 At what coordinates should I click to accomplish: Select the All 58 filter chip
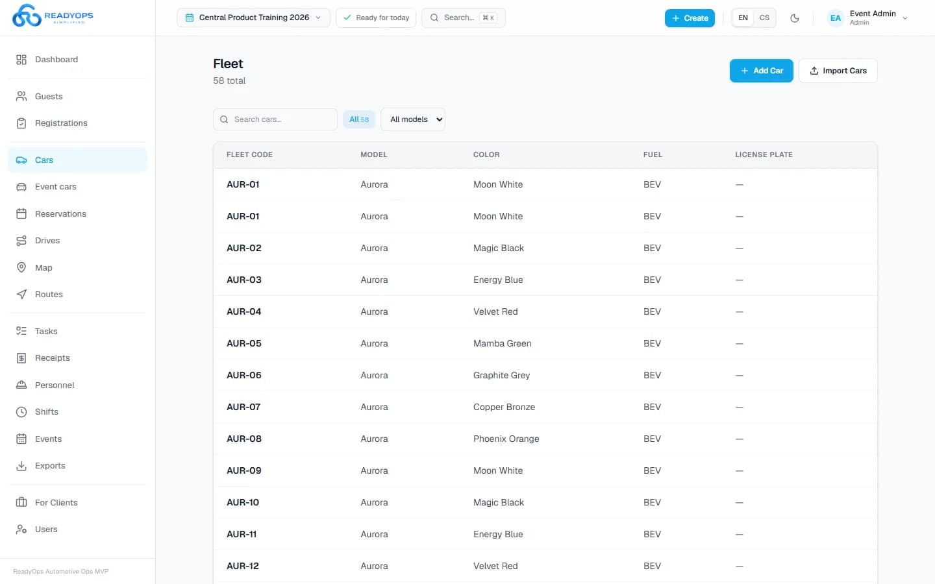[359, 119]
